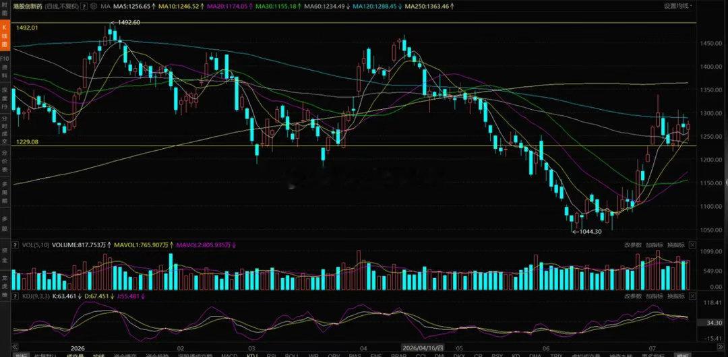Screen dimensions: 728x357
Task: Open 换指标 in the KDJ panel
Action: tap(676, 296)
